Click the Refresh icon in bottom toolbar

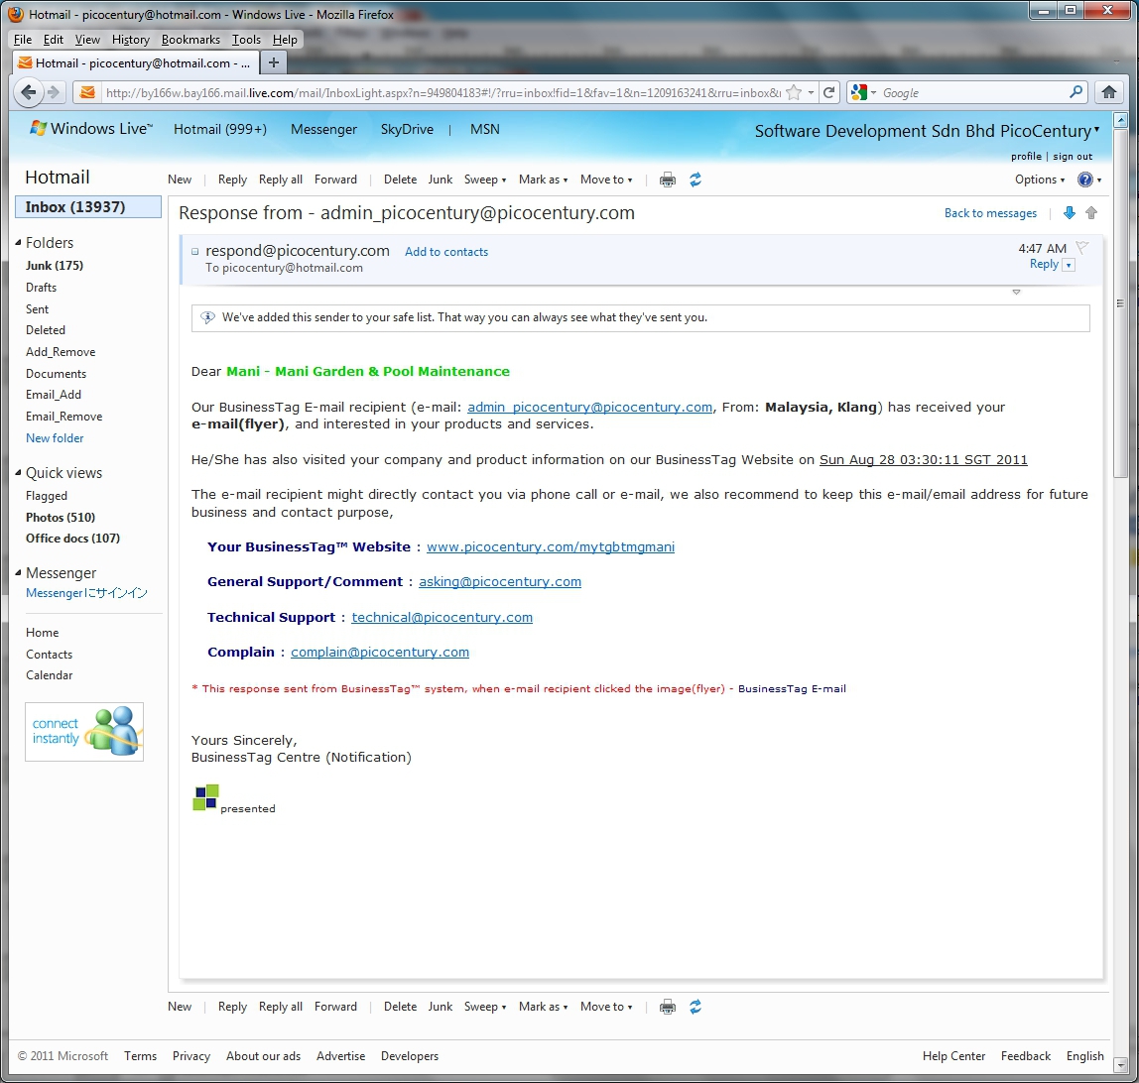click(x=696, y=1007)
